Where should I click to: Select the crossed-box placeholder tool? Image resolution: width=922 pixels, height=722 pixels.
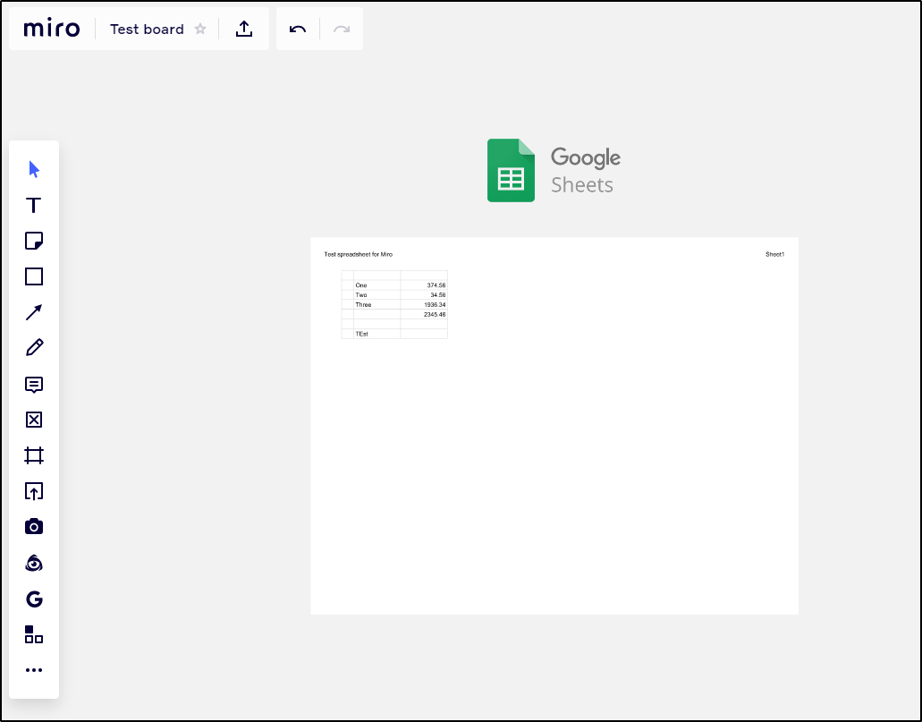34,420
